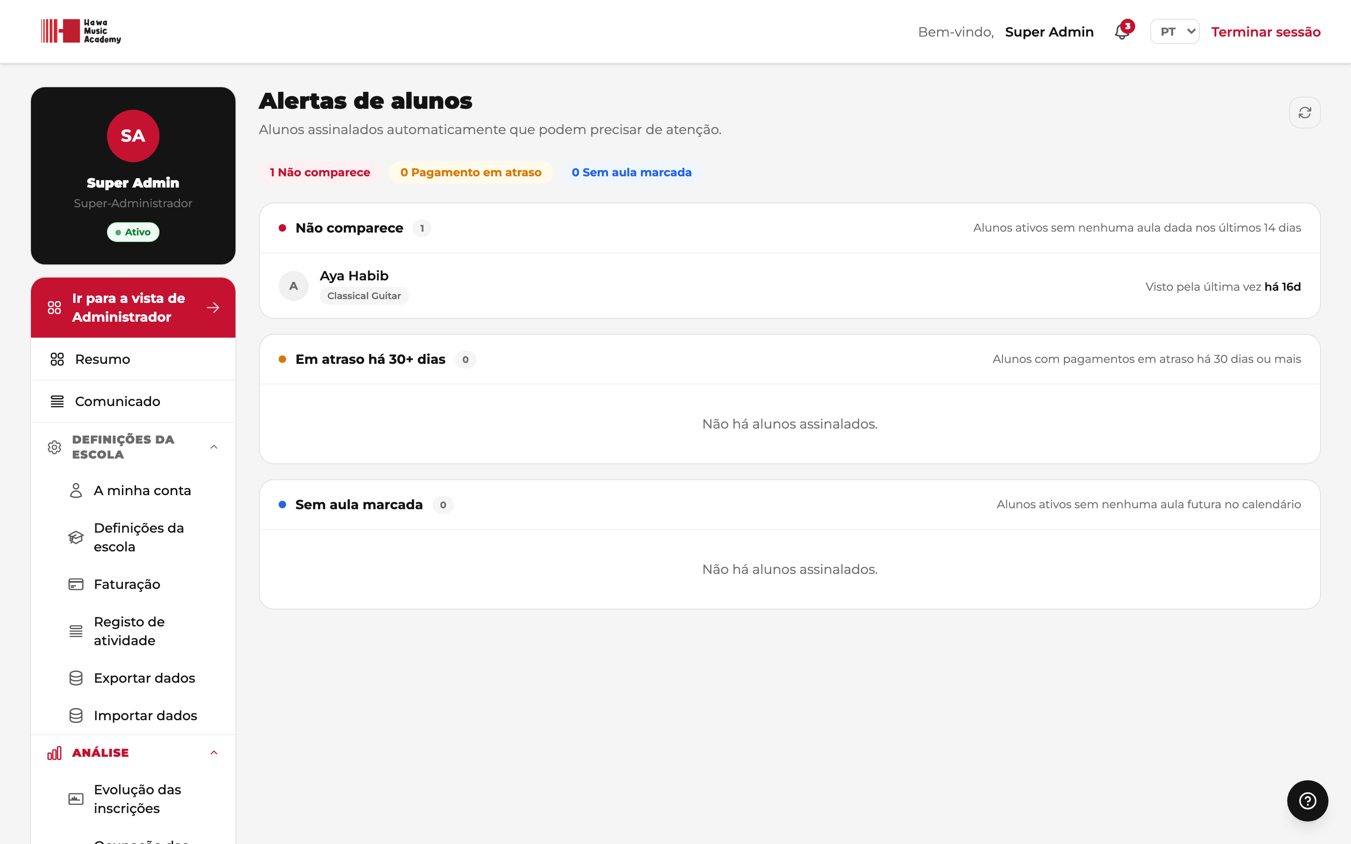Open the Aya Habib student row
The width and height of the screenshot is (1351, 844).
pyautogui.click(x=789, y=286)
